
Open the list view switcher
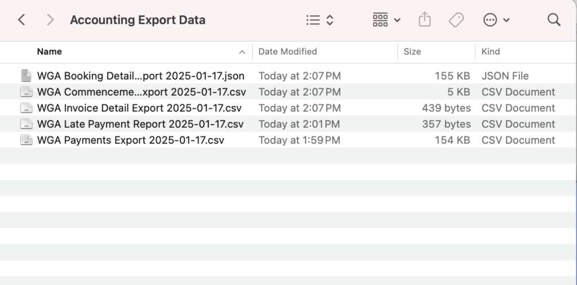(320, 20)
